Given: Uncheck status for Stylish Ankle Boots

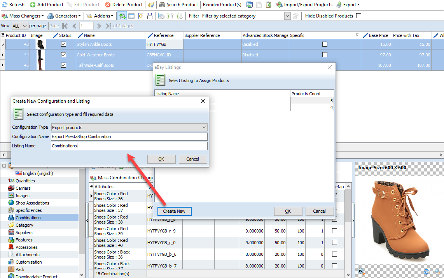Looking at the screenshot, I should (63, 44).
